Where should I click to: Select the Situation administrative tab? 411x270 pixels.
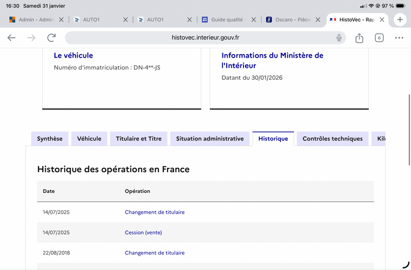coord(210,139)
